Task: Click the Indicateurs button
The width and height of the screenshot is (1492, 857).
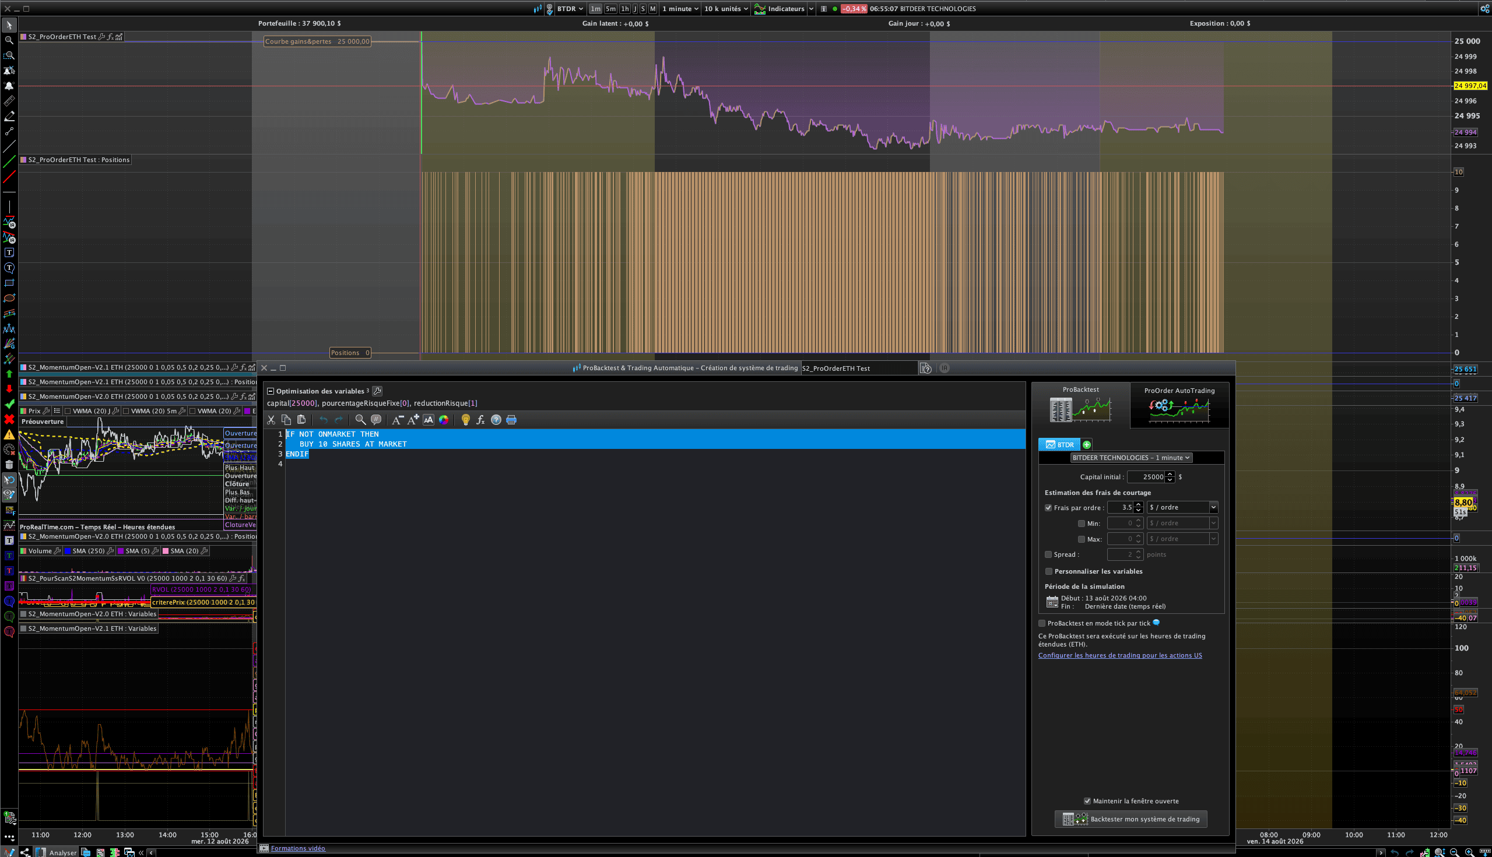Action: (780, 9)
